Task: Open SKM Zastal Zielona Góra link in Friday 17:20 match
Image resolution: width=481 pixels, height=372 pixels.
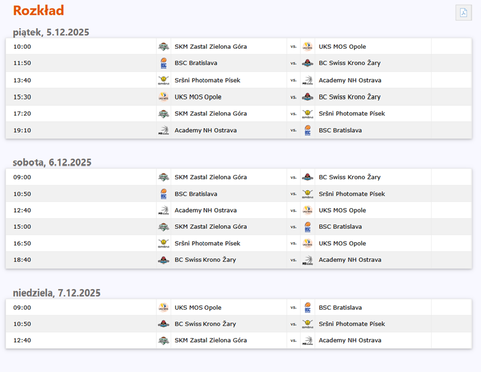Action: click(x=210, y=113)
